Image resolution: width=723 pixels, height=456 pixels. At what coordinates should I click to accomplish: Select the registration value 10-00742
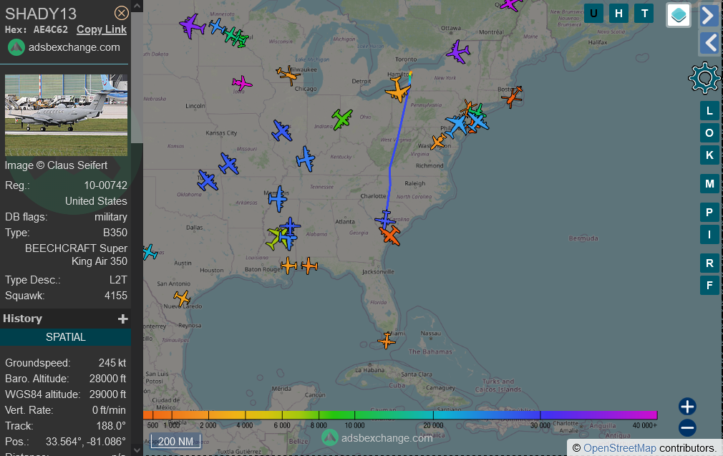106,185
